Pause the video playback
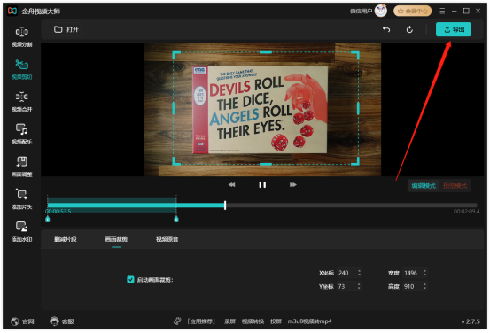The image size is (490, 333). click(x=262, y=184)
